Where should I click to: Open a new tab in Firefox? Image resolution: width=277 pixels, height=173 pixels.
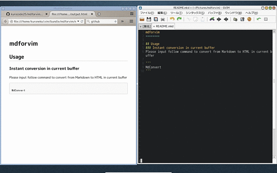click(x=99, y=14)
